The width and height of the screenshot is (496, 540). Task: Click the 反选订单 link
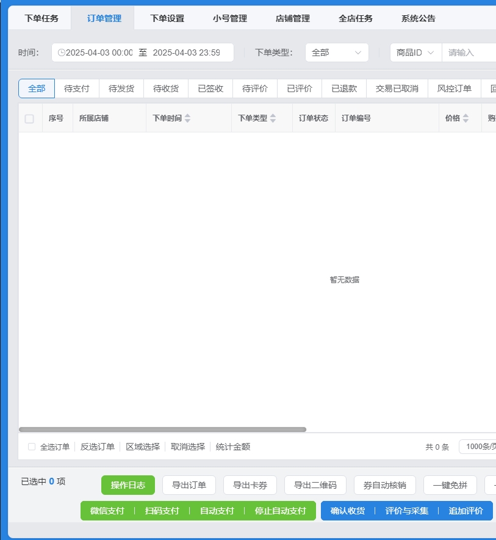pos(98,447)
